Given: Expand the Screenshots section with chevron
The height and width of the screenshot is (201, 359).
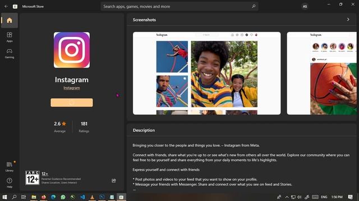Looking at the screenshot, I should click(x=348, y=20).
